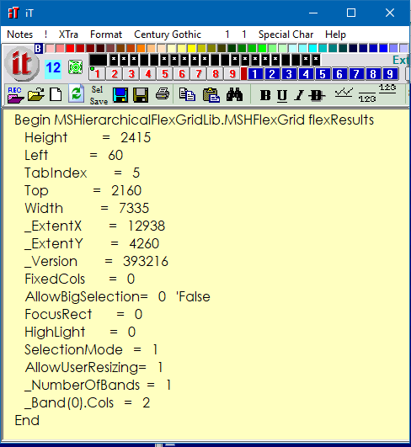Click the 'SelectionMode = 1' line
The height and width of the screenshot is (447, 411).
pos(91,350)
